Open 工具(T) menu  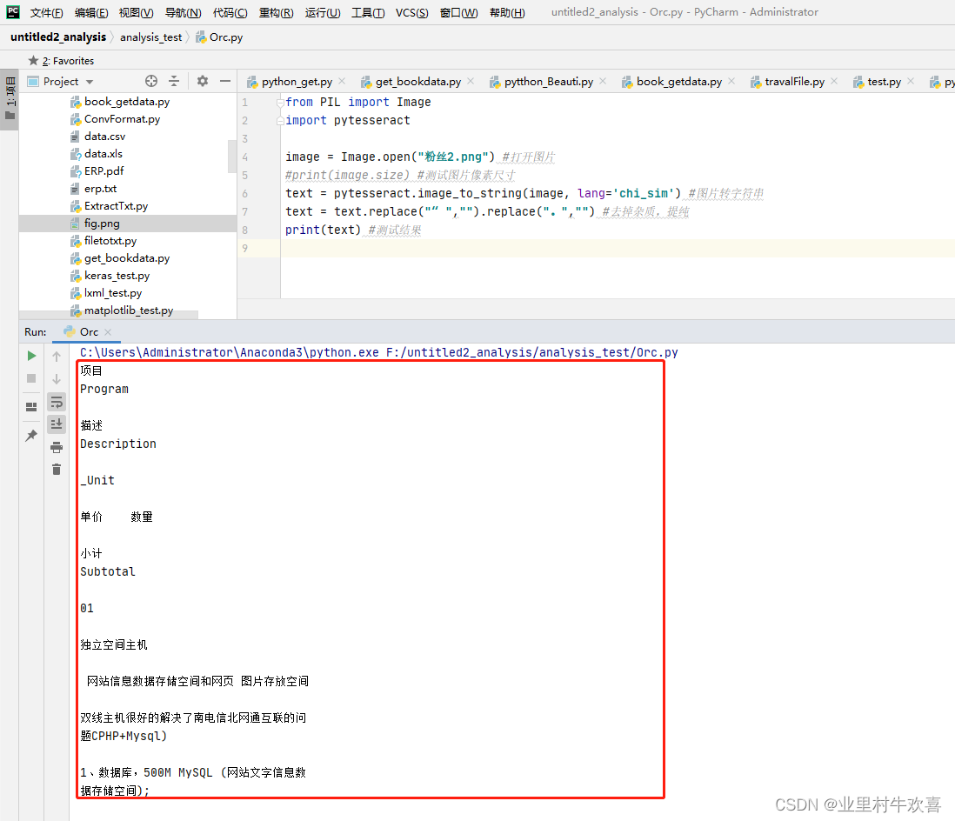click(x=368, y=13)
